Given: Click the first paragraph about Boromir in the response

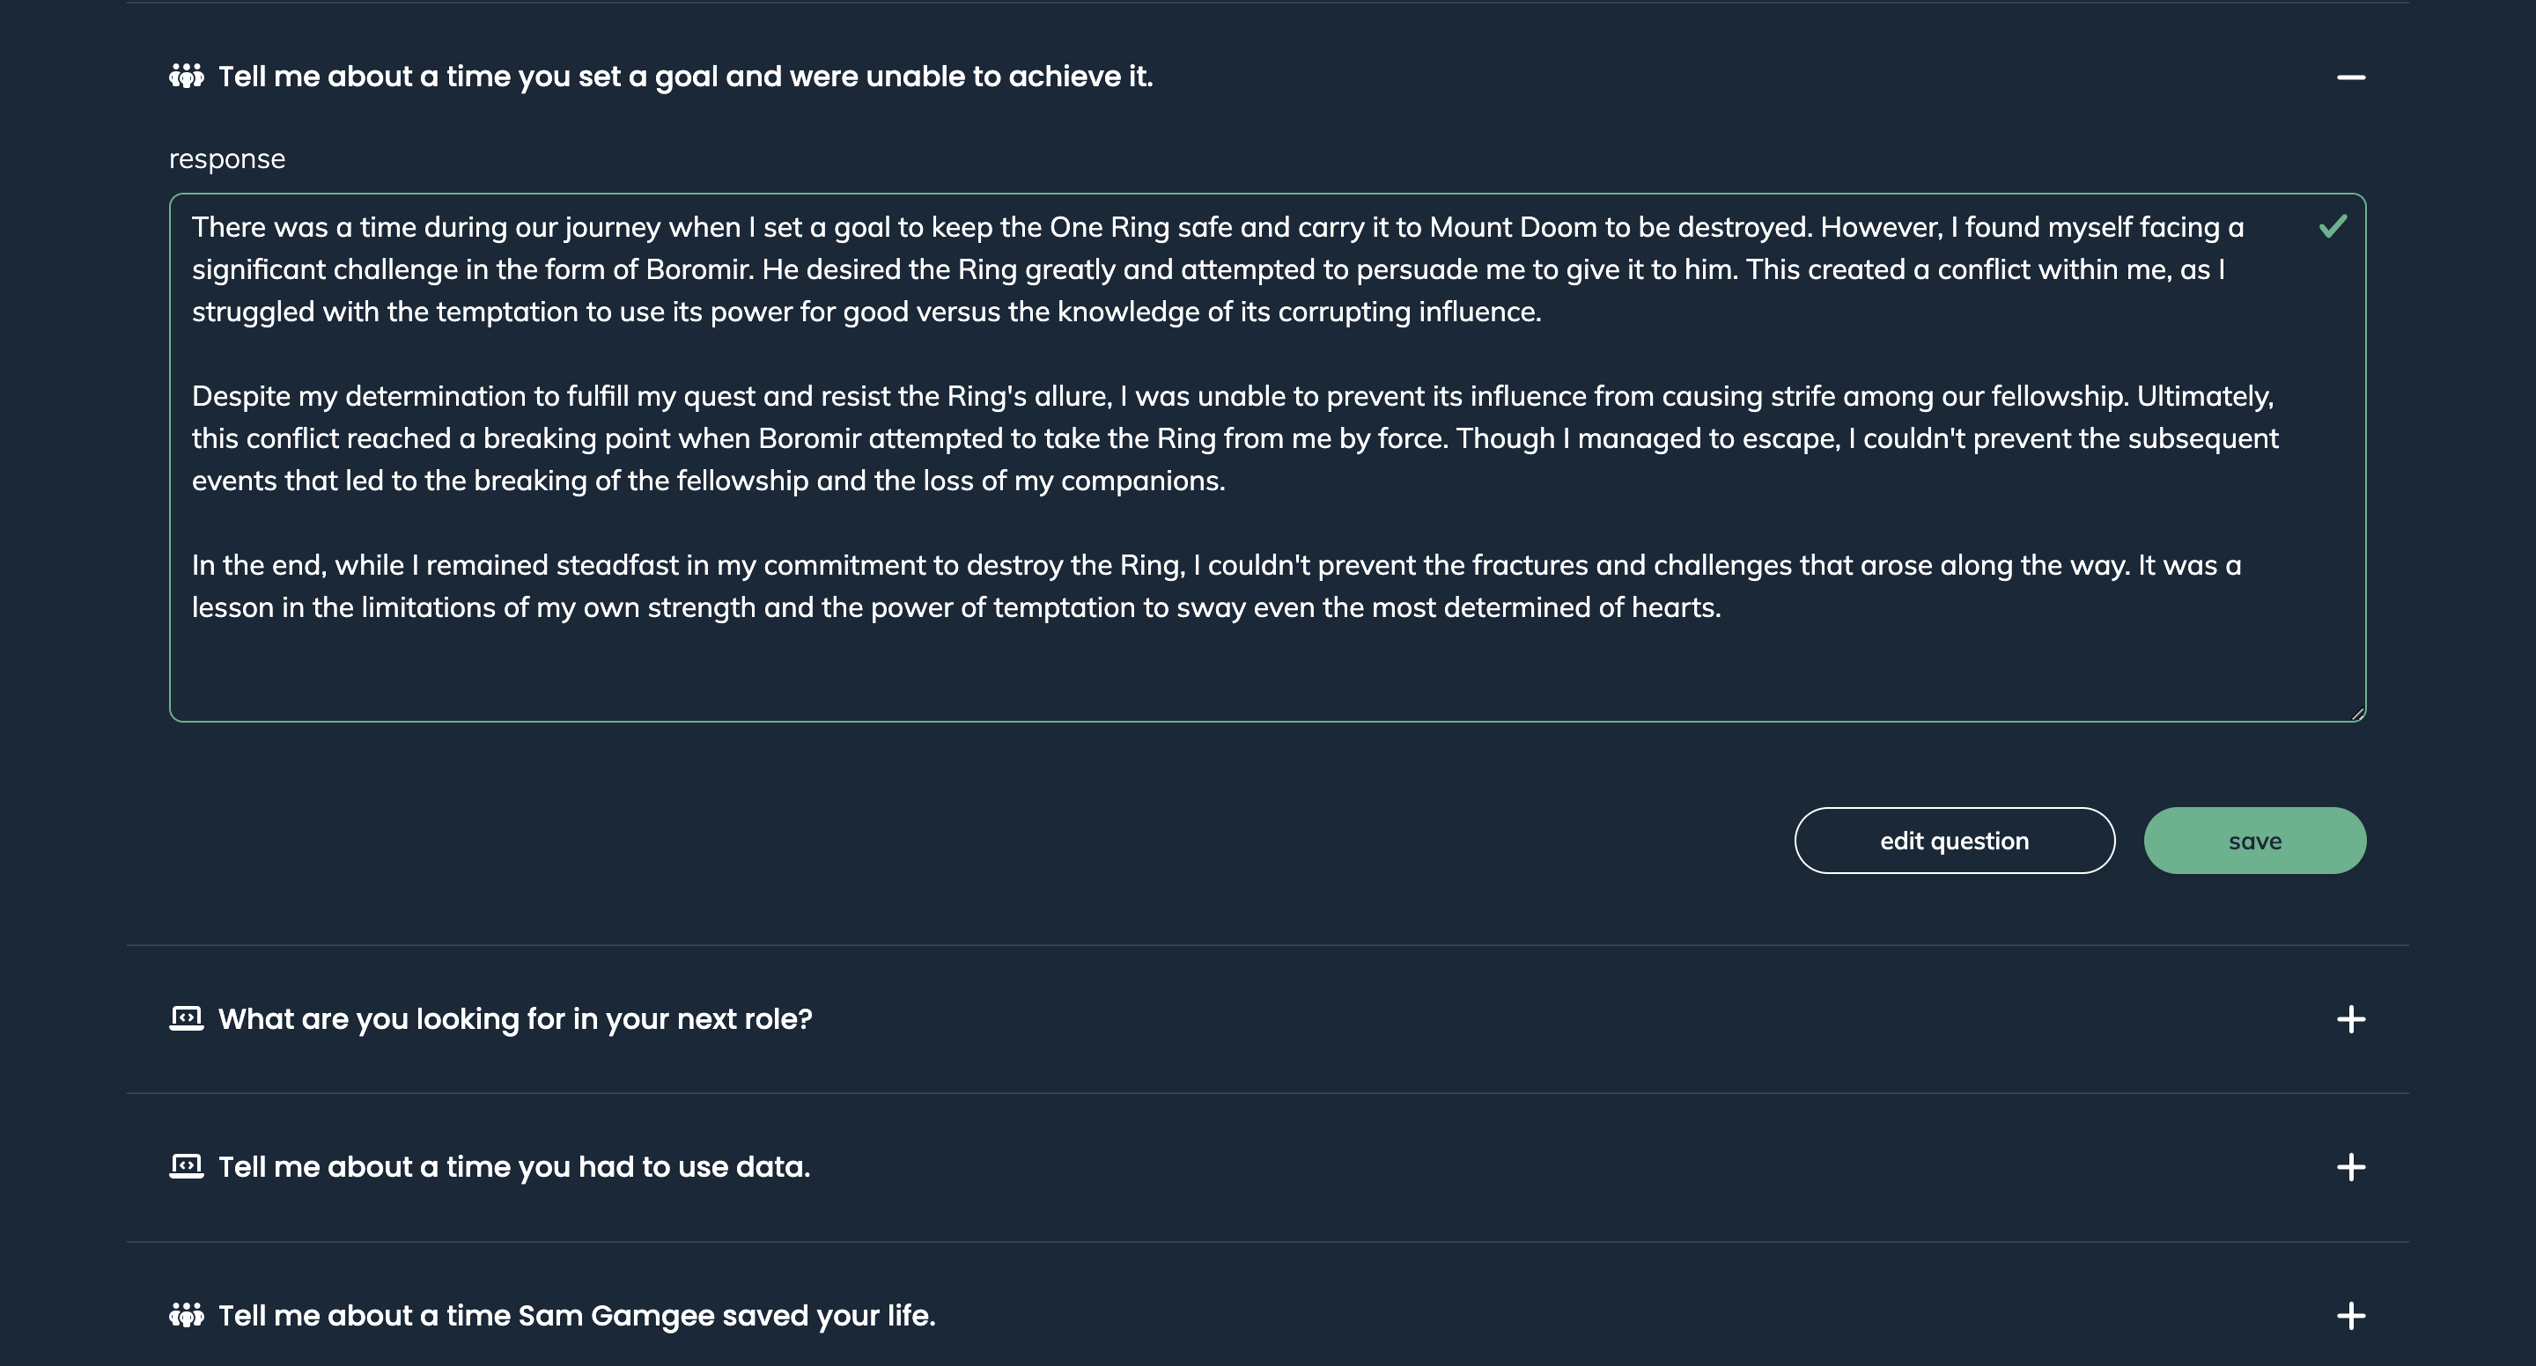Looking at the screenshot, I should [1218, 268].
